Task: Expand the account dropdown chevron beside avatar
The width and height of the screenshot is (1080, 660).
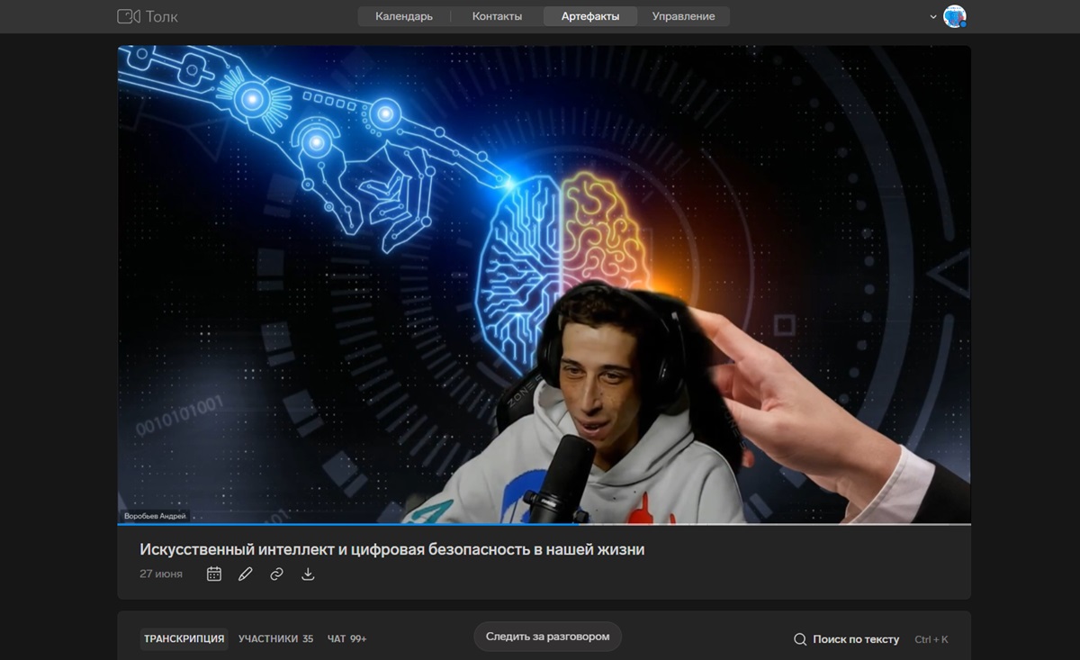Action: coord(933,17)
